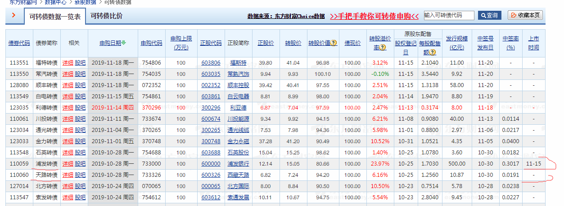Select 23.97% premium rate cell
Screen dimensions: 564x206
pos(380,164)
